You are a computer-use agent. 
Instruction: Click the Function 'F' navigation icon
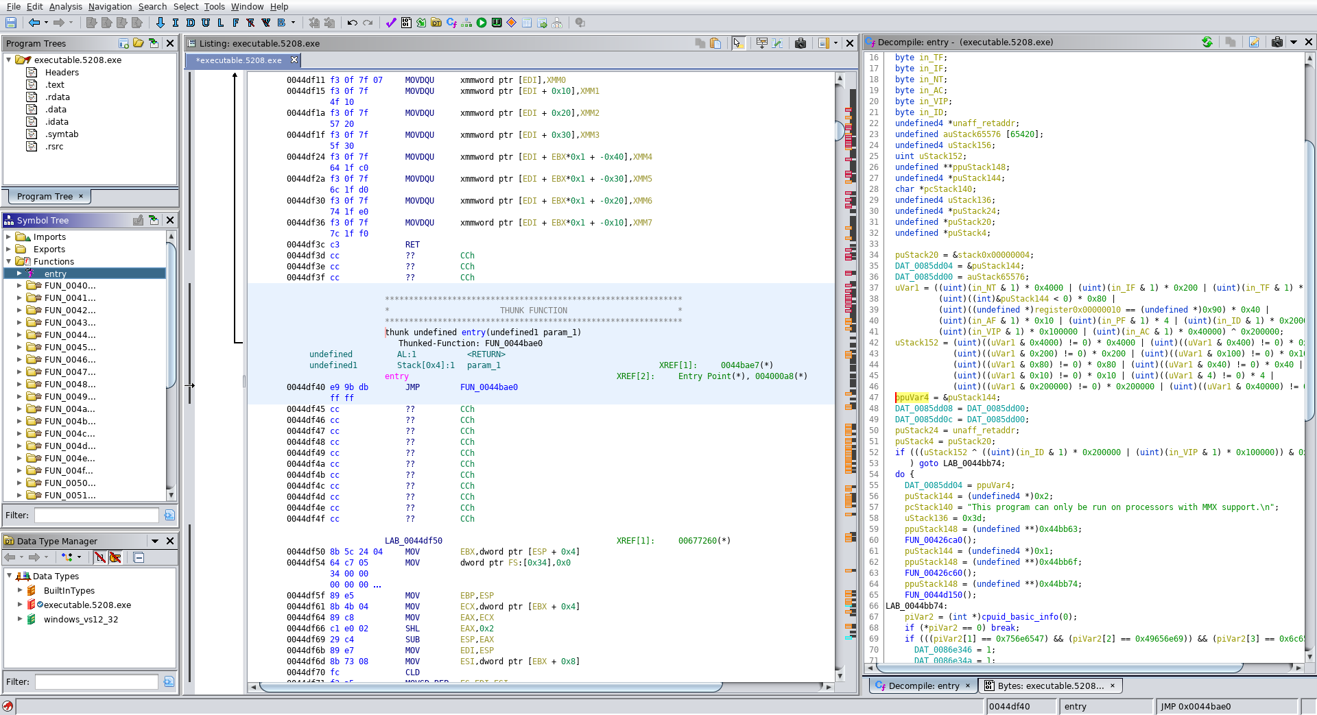pyautogui.click(x=236, y=23)
